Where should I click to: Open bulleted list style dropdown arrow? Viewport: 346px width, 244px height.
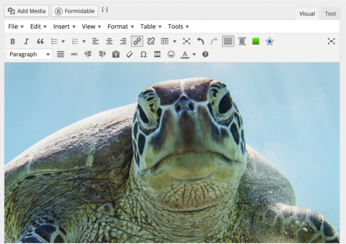(63, 42)
